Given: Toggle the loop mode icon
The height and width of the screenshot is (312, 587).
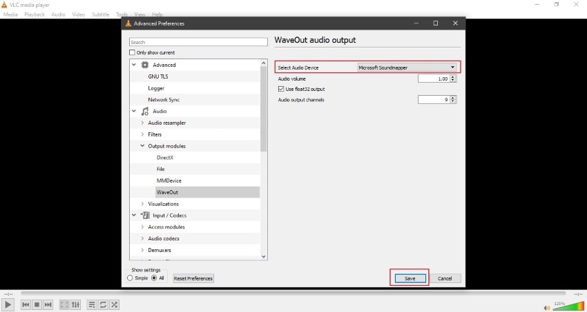Looking at the screenshot, I should tap(103, 304).
